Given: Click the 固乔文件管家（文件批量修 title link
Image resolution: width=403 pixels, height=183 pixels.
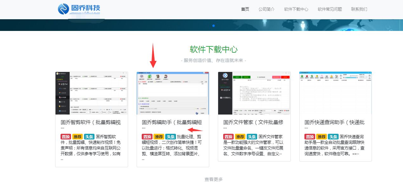Looking at the screenshot, I should coord(253,122).
